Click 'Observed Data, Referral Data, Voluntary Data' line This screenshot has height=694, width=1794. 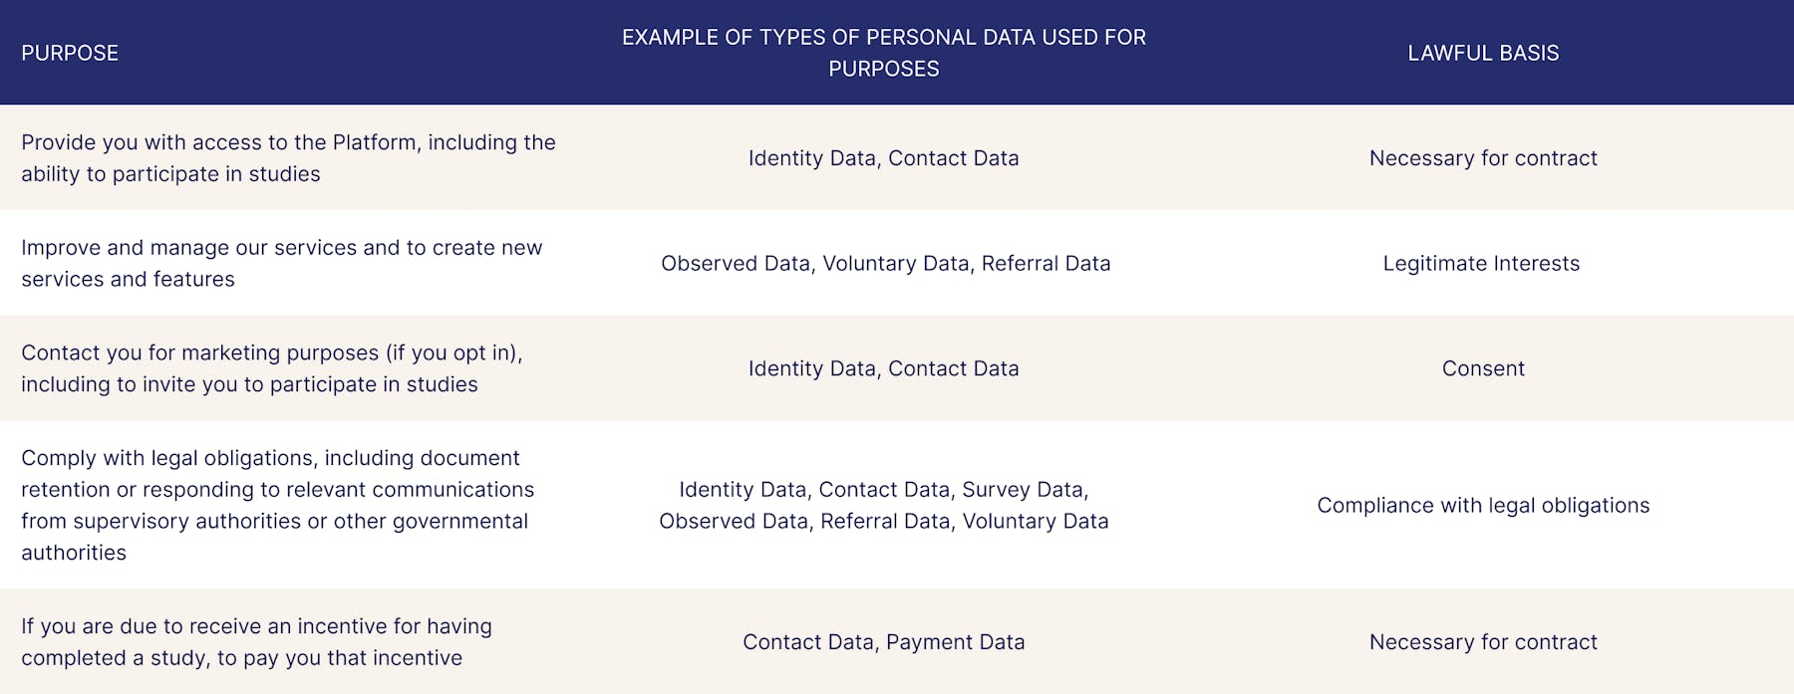(x=884, y=521)
